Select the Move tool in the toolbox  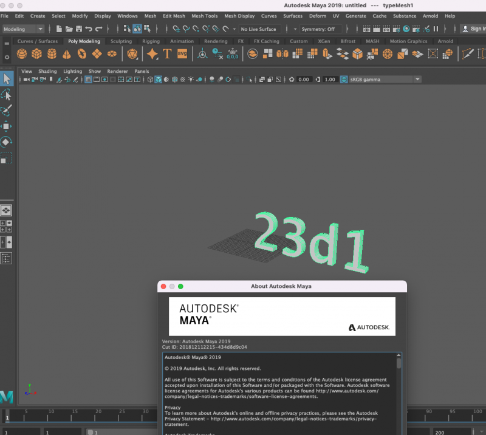point(6,126)
